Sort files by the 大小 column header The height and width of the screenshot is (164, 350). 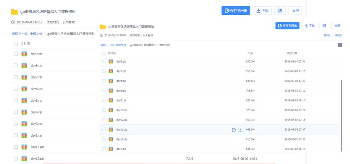click(x=250, y=53)
